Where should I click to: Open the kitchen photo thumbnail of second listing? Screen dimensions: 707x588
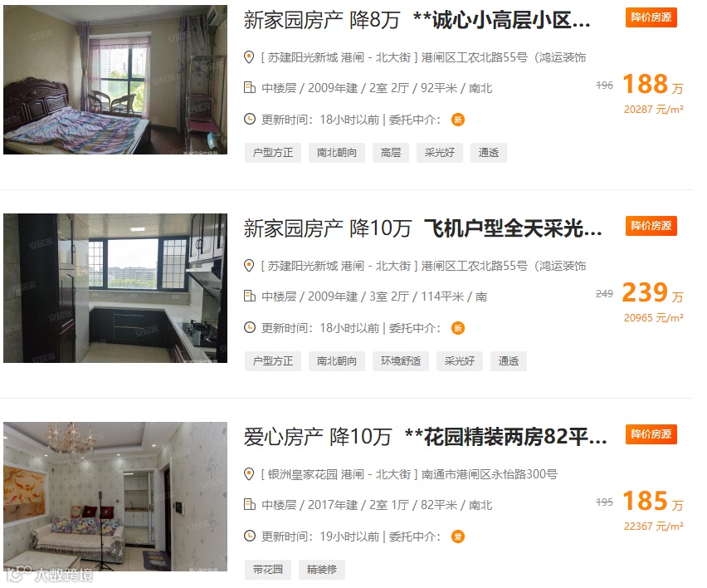click(x=115, y=288)
